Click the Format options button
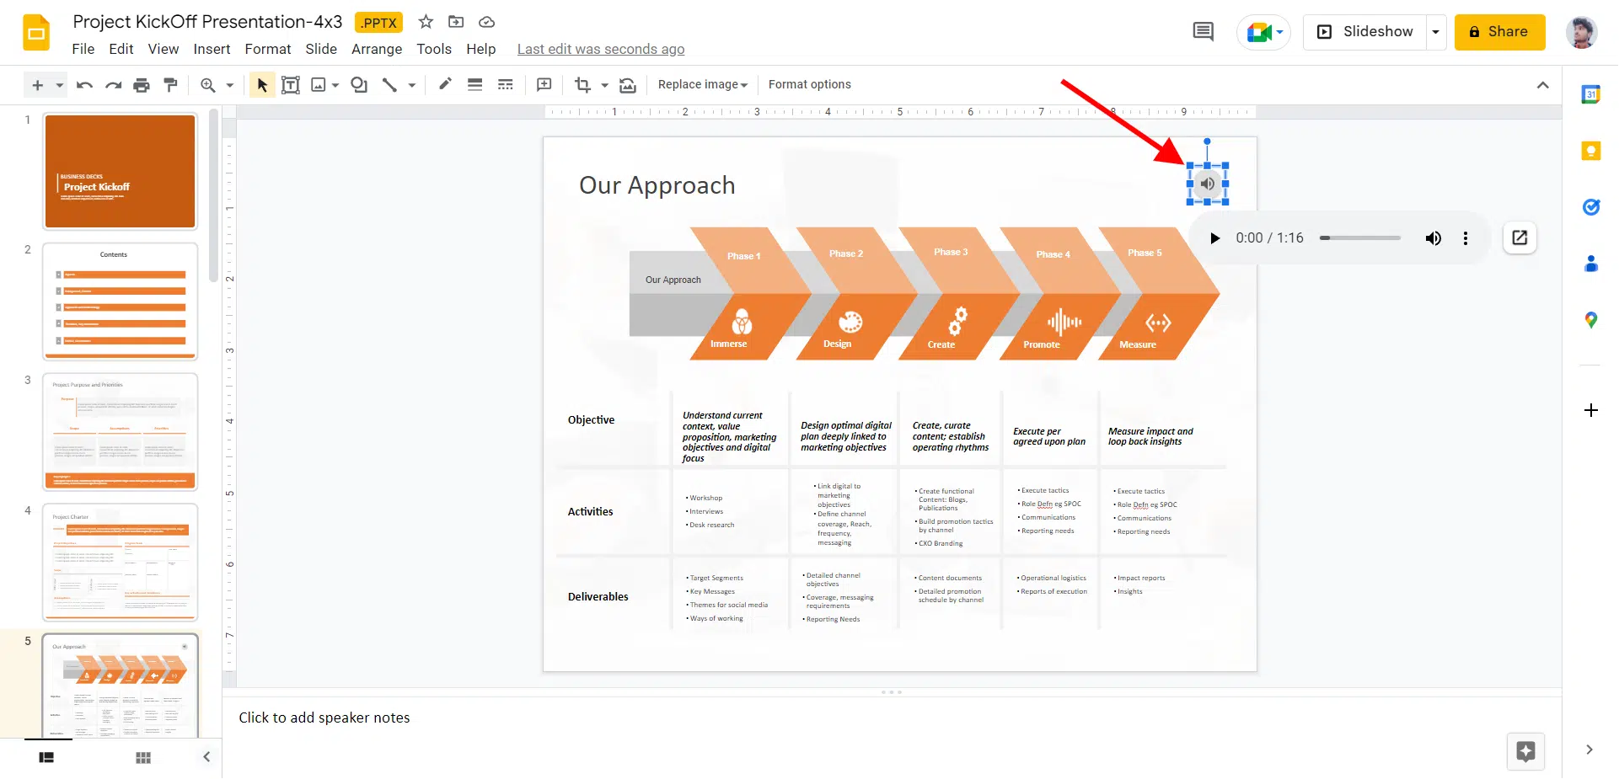Viewport: 1619px width, 779px height. (x=809, y=85)
